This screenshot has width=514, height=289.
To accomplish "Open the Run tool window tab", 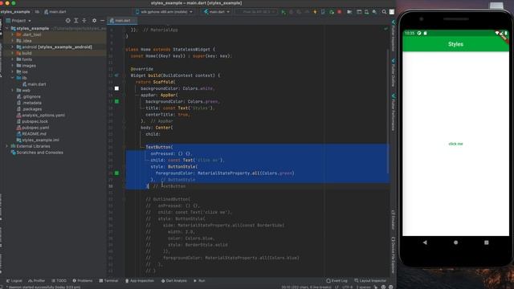I will [x=199, y=281].
